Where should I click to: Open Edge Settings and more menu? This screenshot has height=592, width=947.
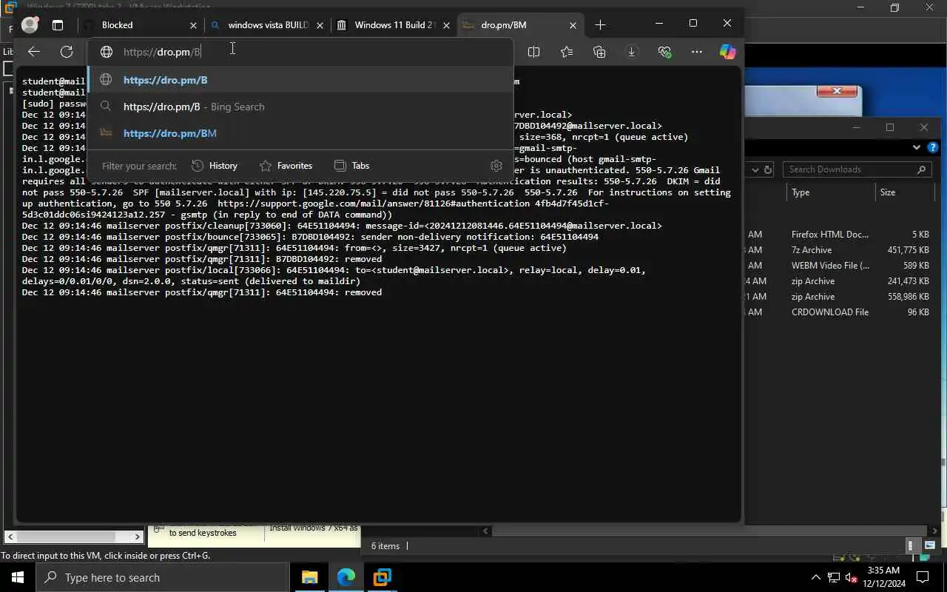pos(697,52)
